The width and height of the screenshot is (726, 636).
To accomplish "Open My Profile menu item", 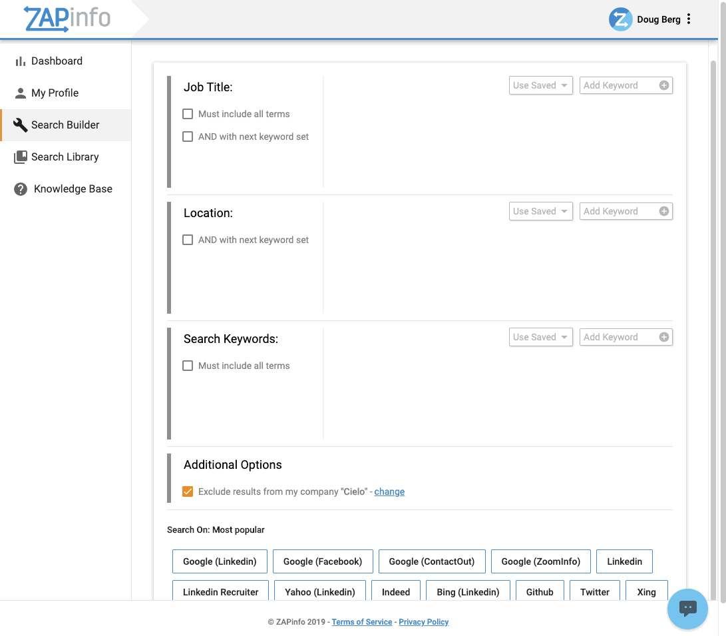I will click(66, 93).
